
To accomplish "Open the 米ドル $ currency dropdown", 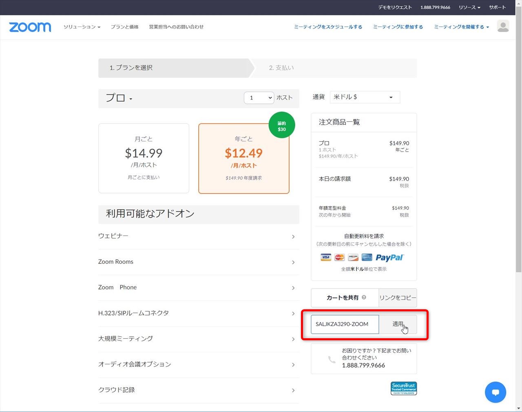I will click(x=365, y=97).
